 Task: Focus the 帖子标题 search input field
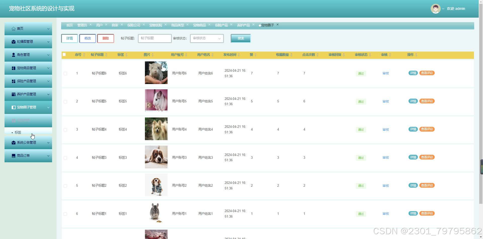(155, 38)
